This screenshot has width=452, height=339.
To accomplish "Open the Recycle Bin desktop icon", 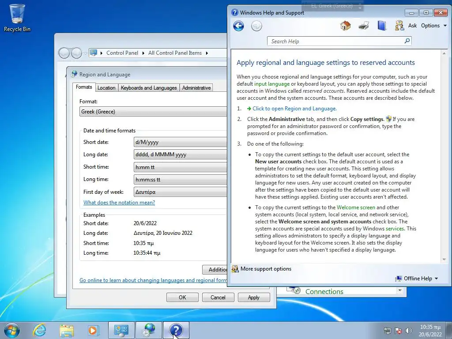I will [x=17, y=18].
